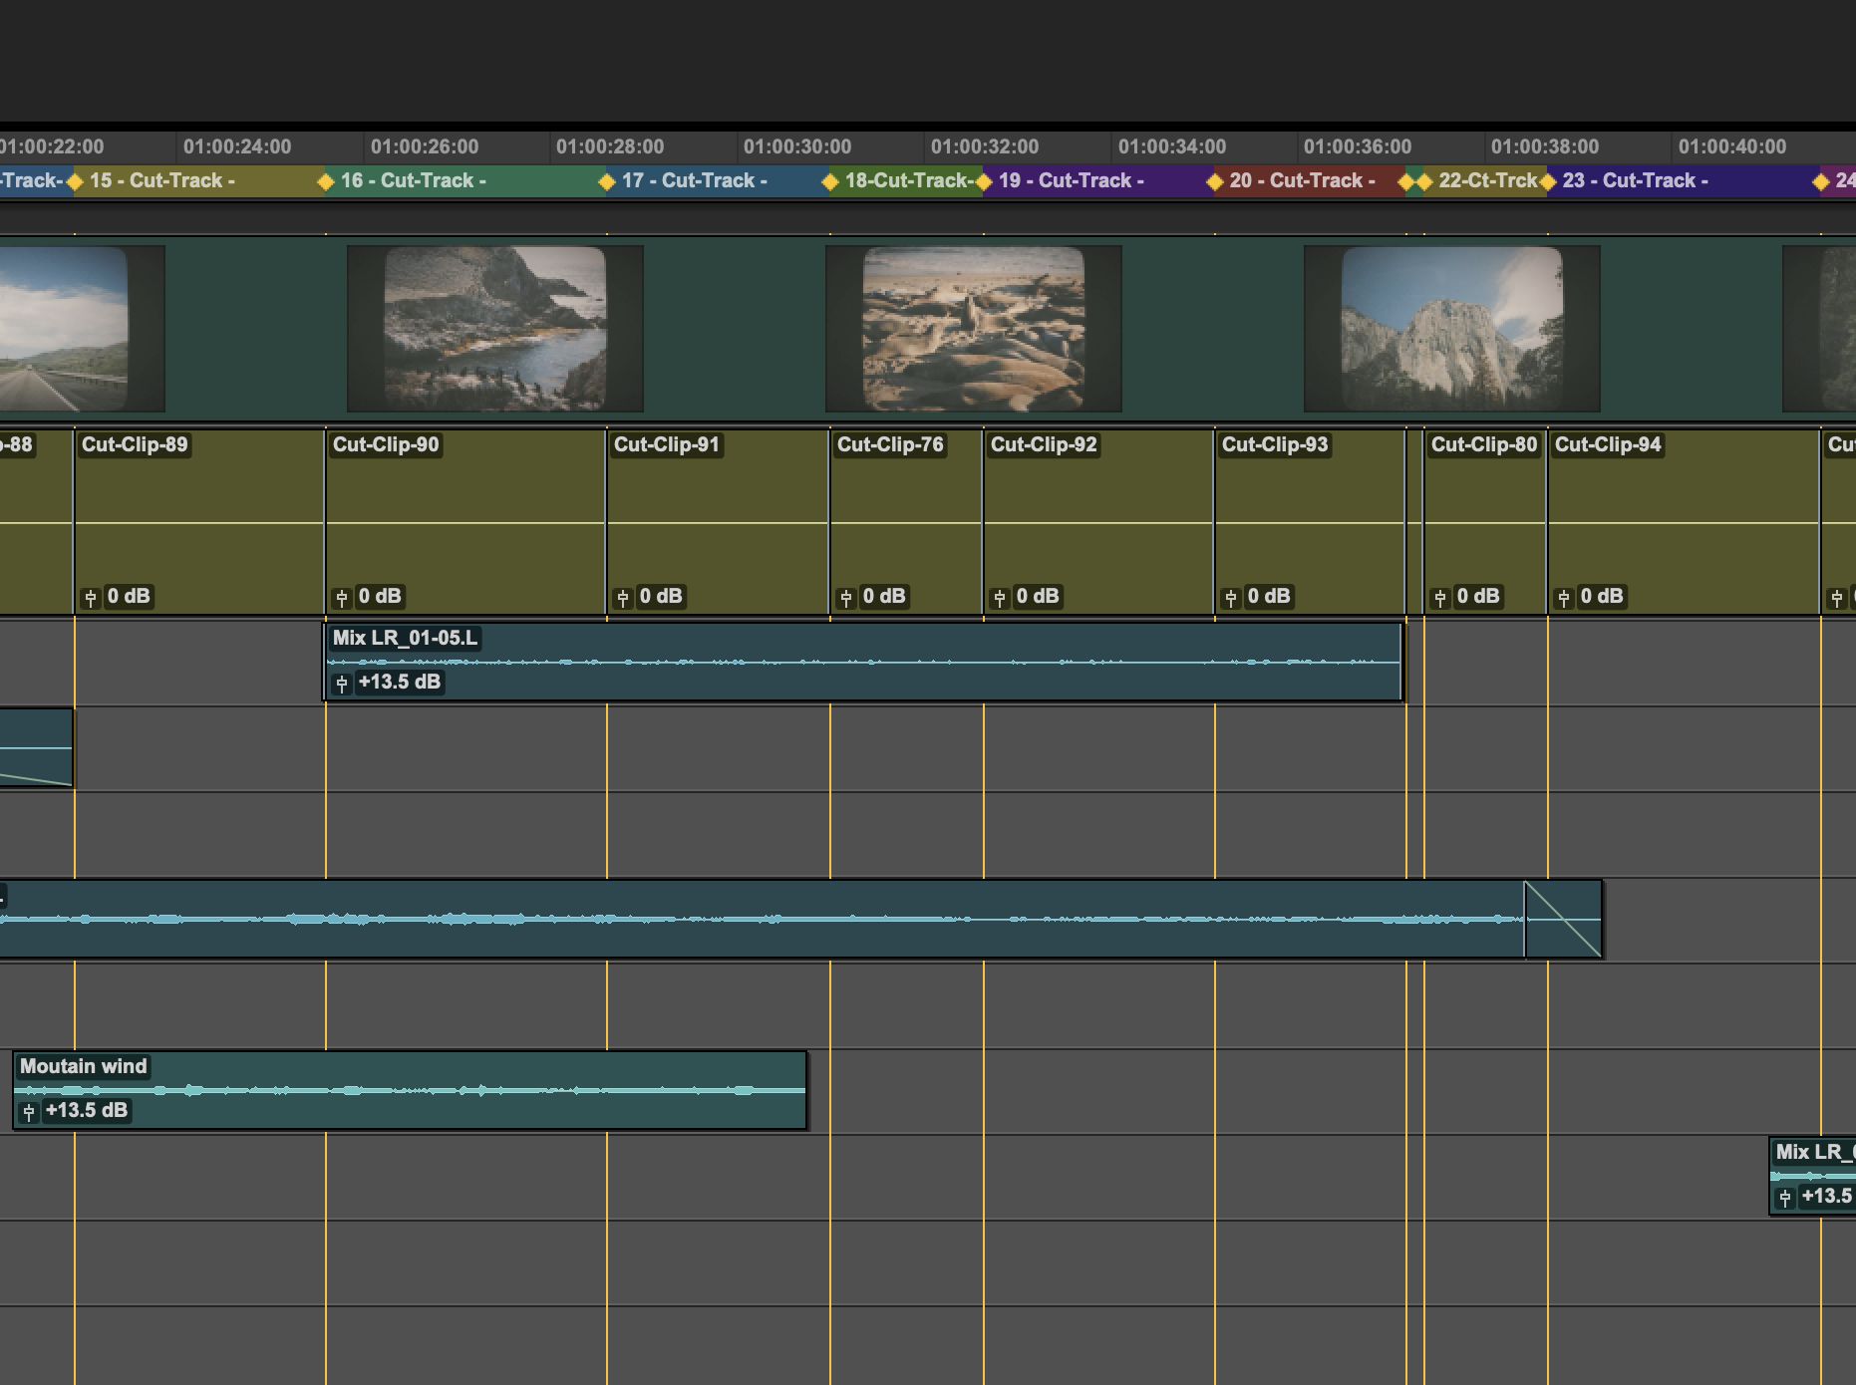
Task: Click the 0 dB value on Cut-Clip-94
Action: click(1602, 597)
